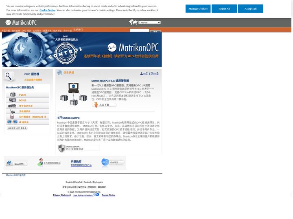The image size is (293, 219).
Task: Open 产品介绍 navigation menu
Action: 6,31
